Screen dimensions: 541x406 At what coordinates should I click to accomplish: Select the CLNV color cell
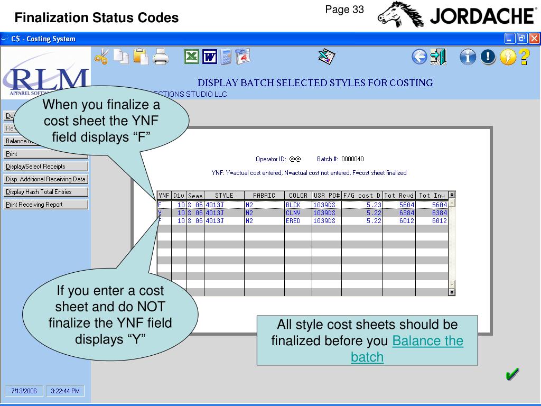click(298, 213)
